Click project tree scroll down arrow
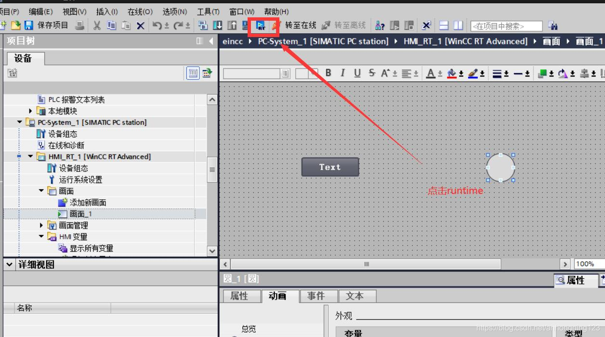Viewport: 605px width, 337px height. point(212,251)
